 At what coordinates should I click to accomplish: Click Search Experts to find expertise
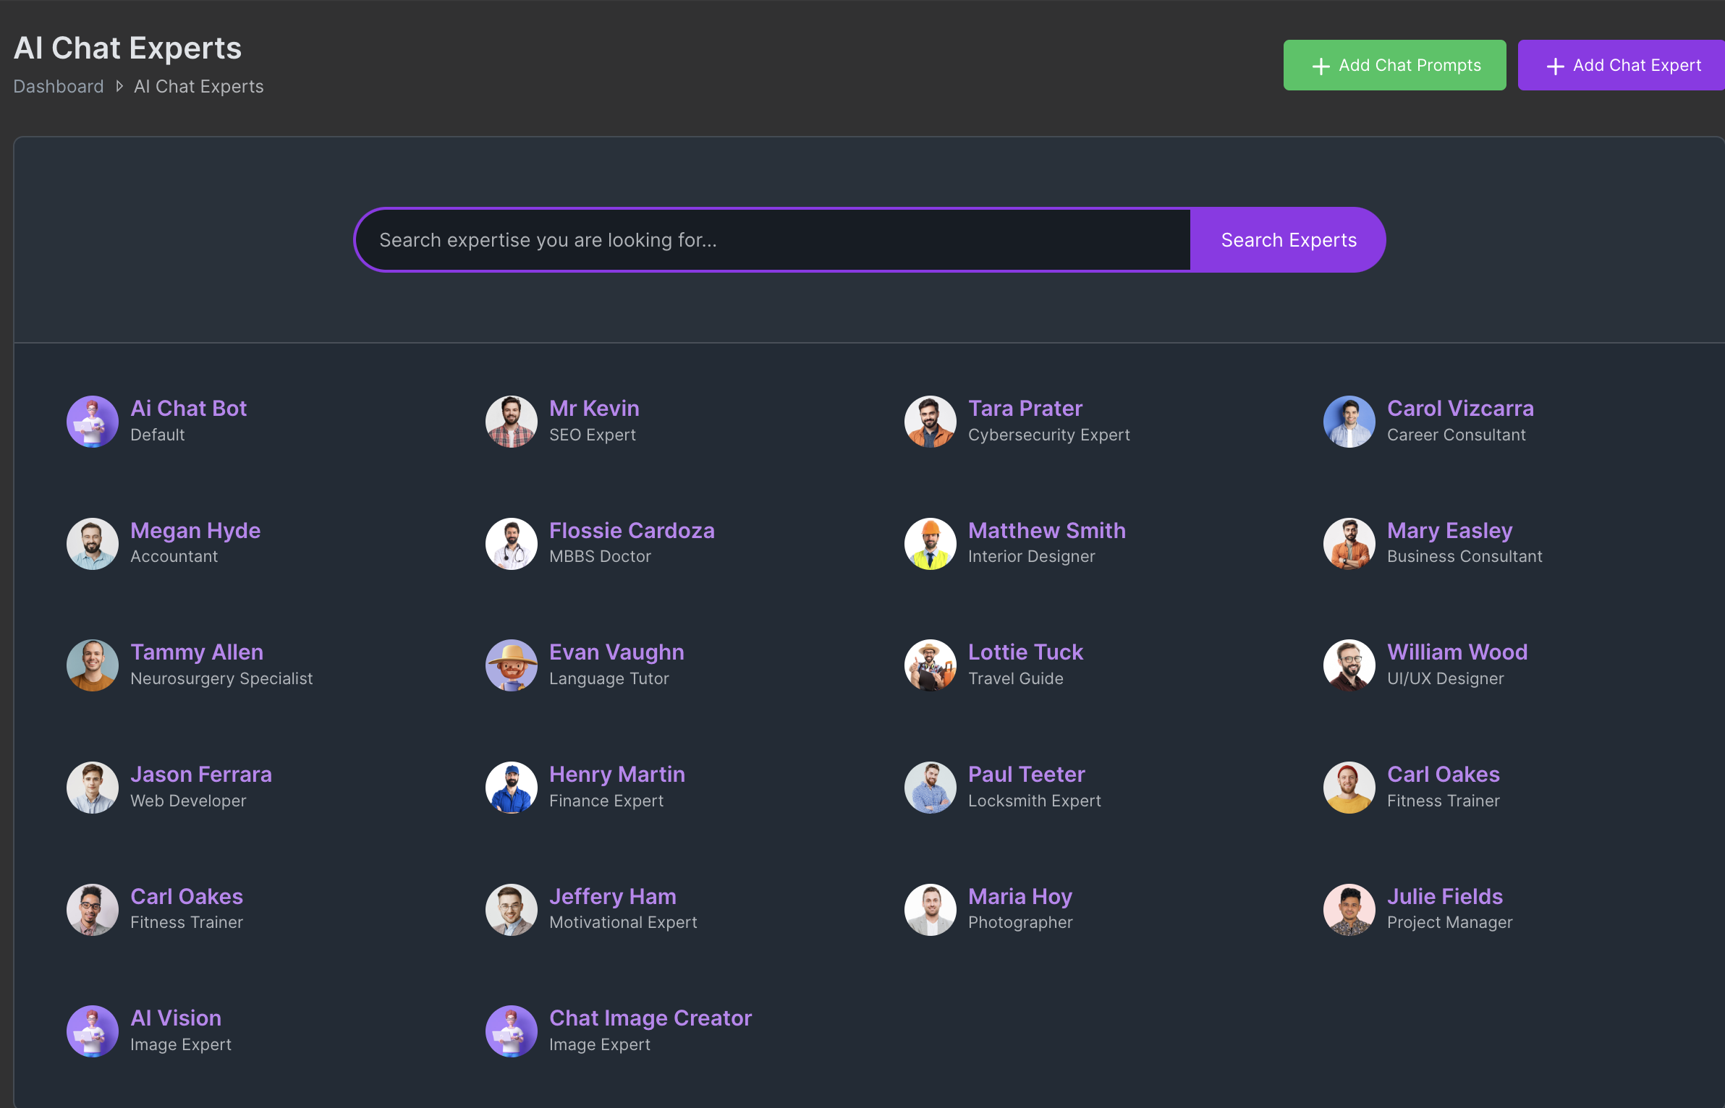pyautogui.click(x=1289, y=240)
